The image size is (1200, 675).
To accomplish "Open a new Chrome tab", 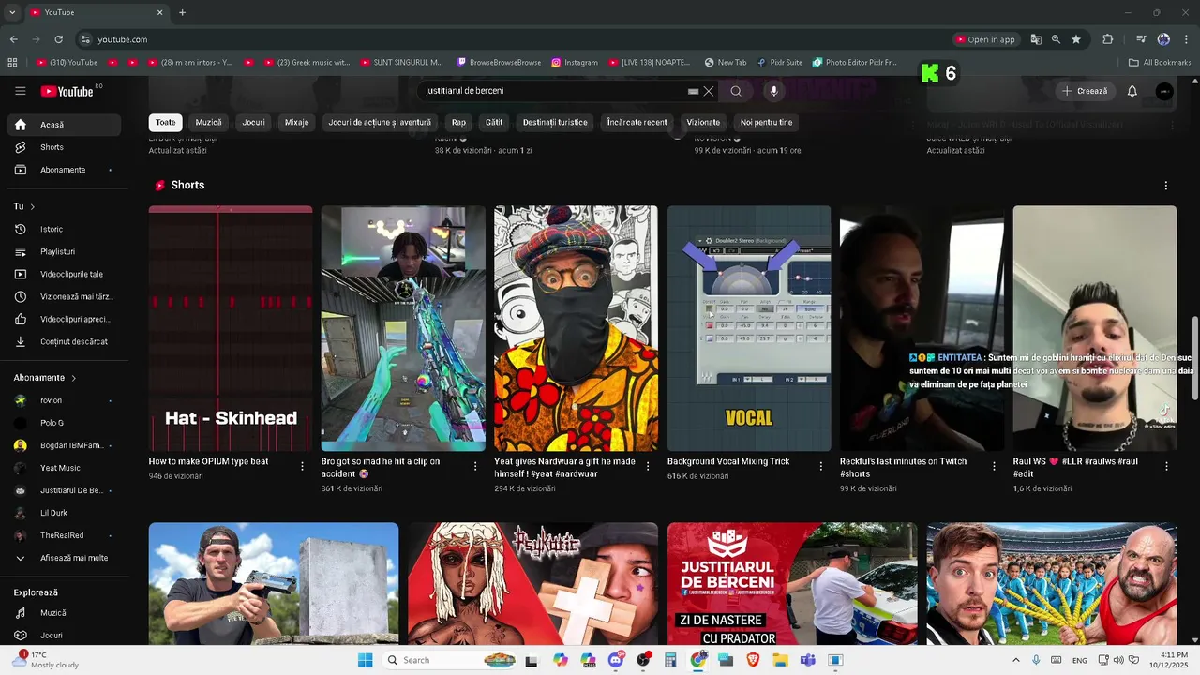I will (182, 12).
